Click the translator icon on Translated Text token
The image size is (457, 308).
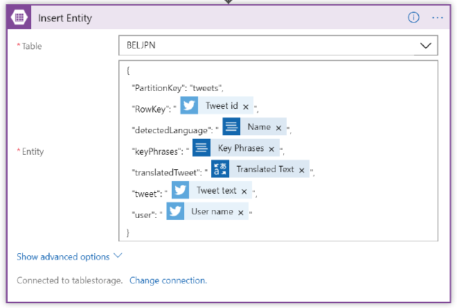[x=220, y=169]
